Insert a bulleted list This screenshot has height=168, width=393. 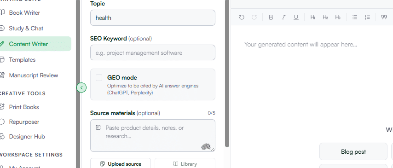[x=355, y=17]
